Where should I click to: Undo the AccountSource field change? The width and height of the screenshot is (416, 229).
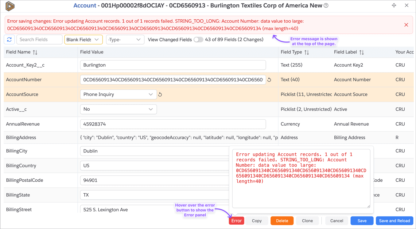click(x=160, y=95)
